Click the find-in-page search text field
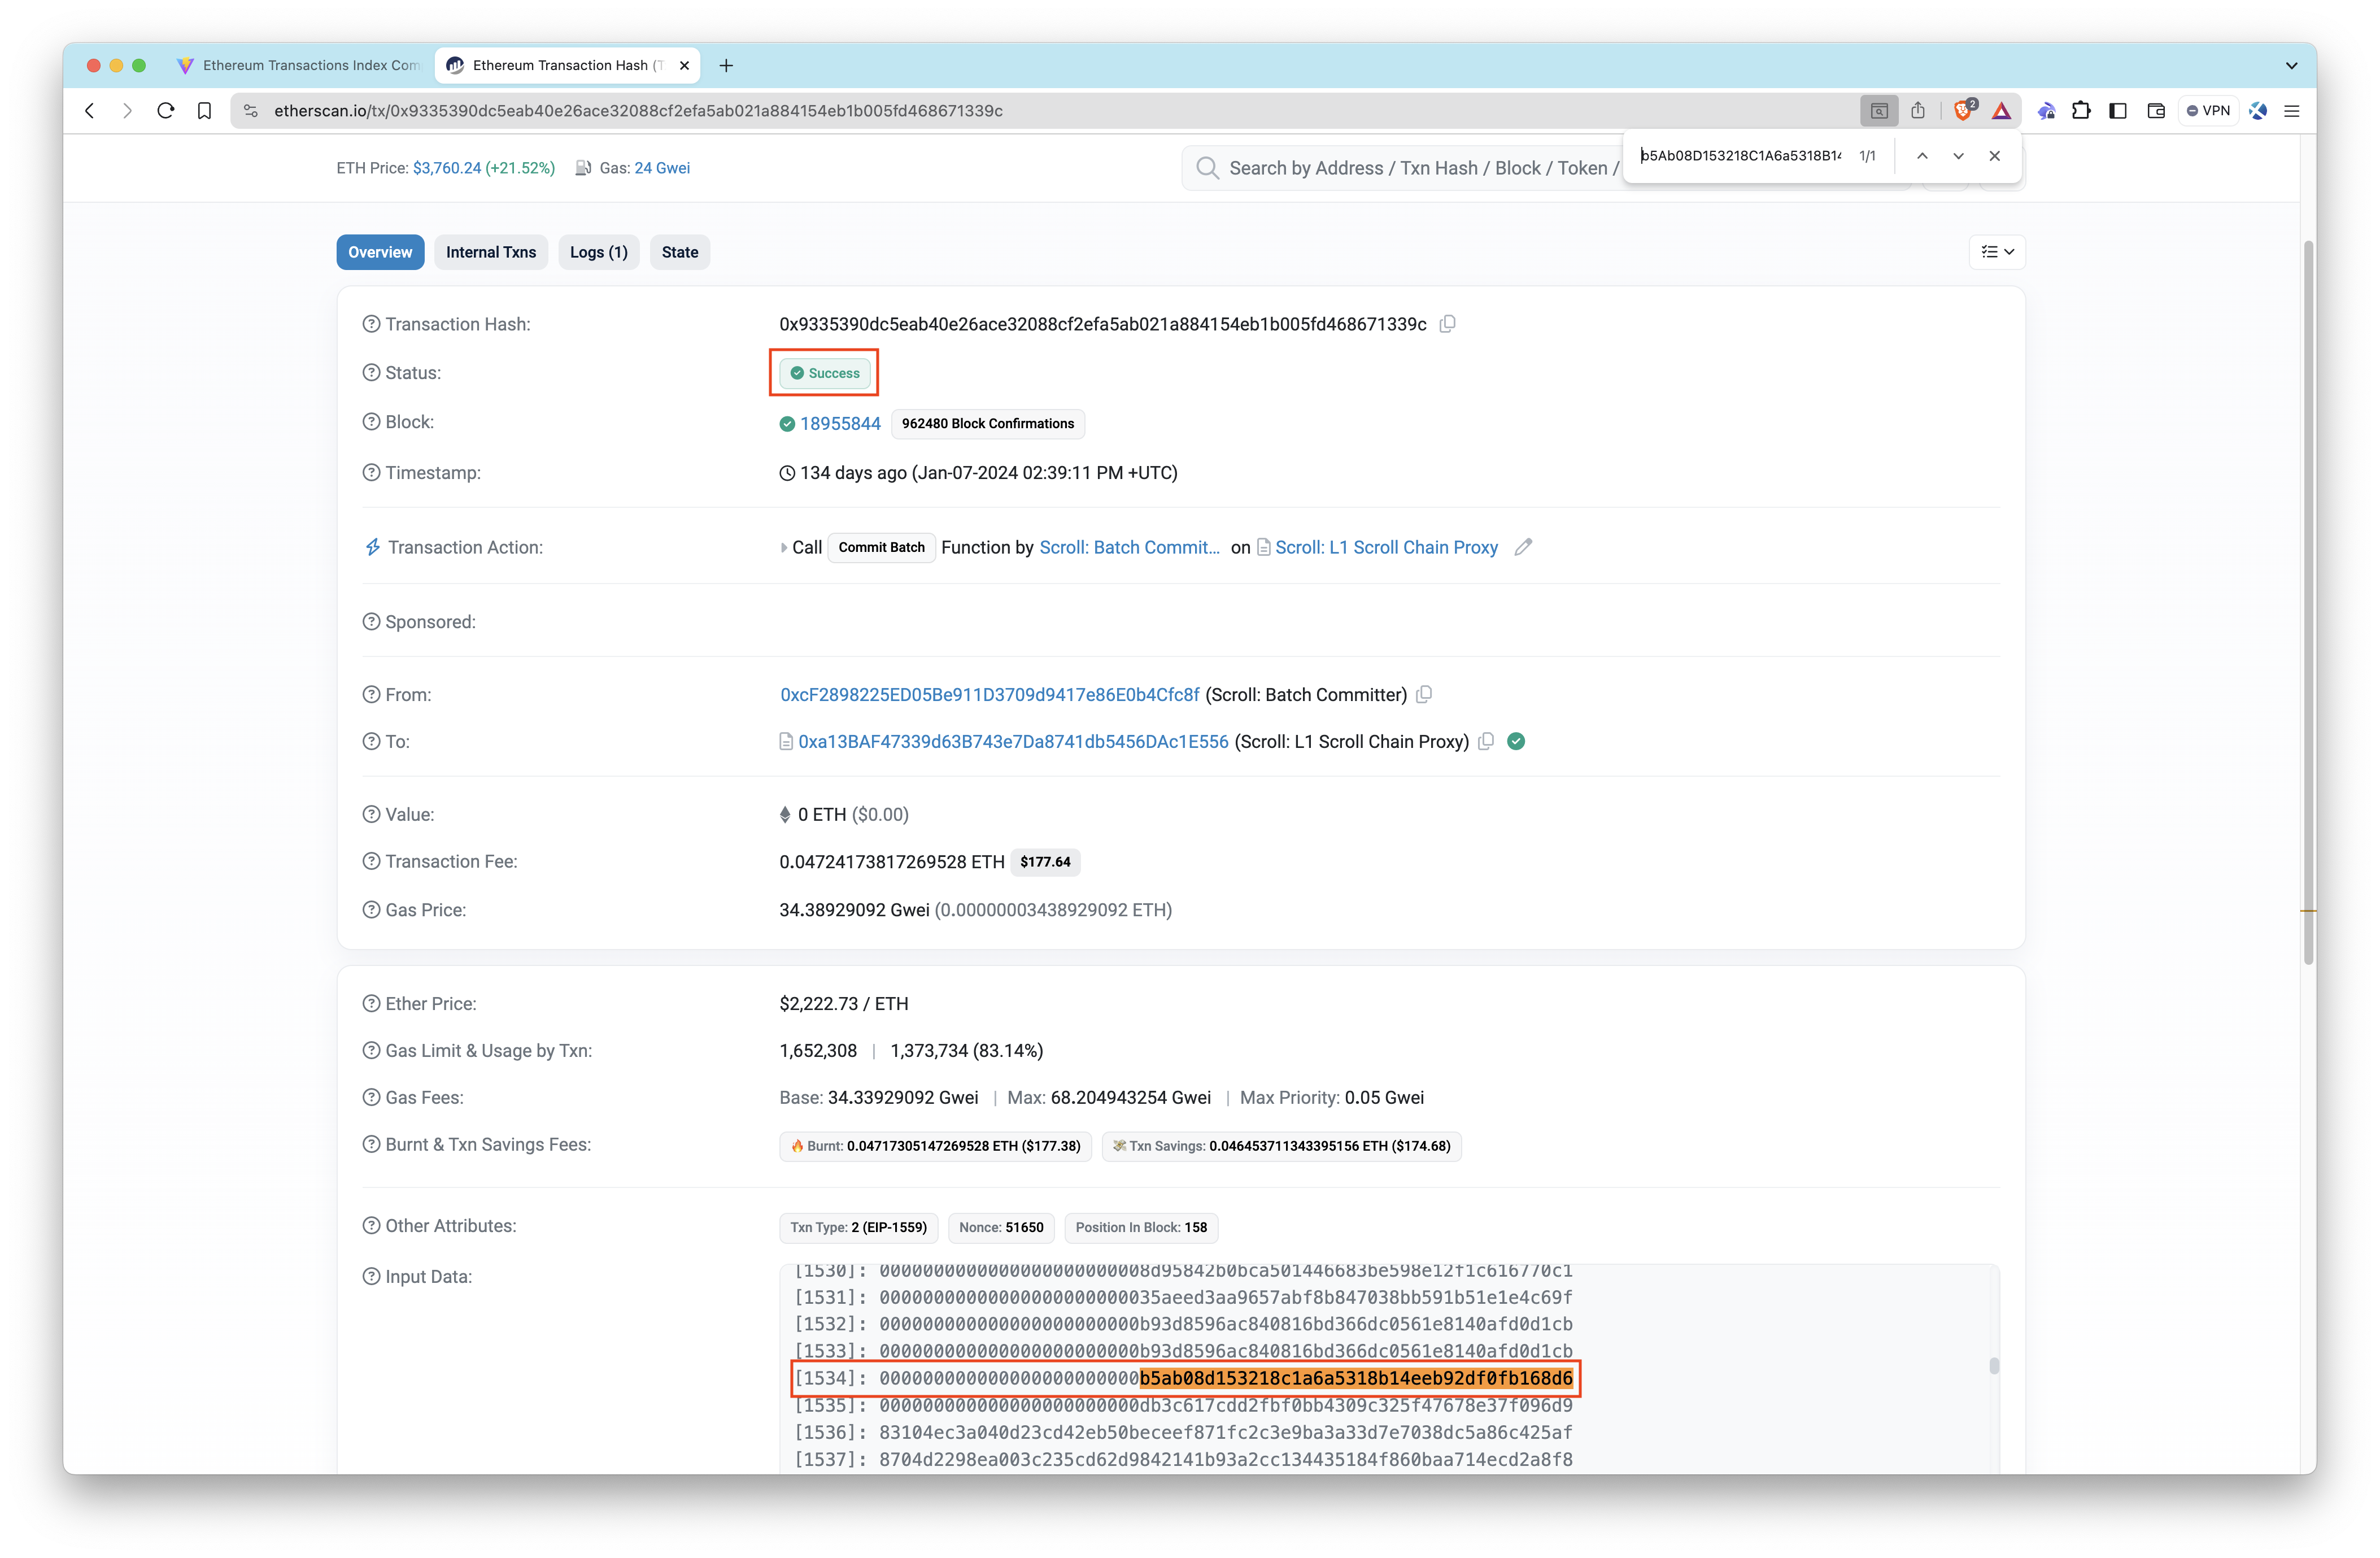The image size is (2380, 1558). click(1740, 156)
